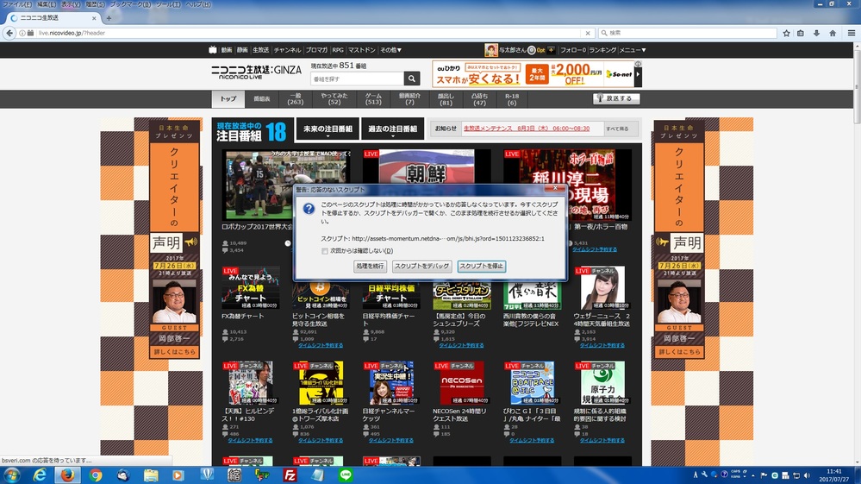
Task: Open the FX為替チャート thumbnail
Action: [251, 288]
